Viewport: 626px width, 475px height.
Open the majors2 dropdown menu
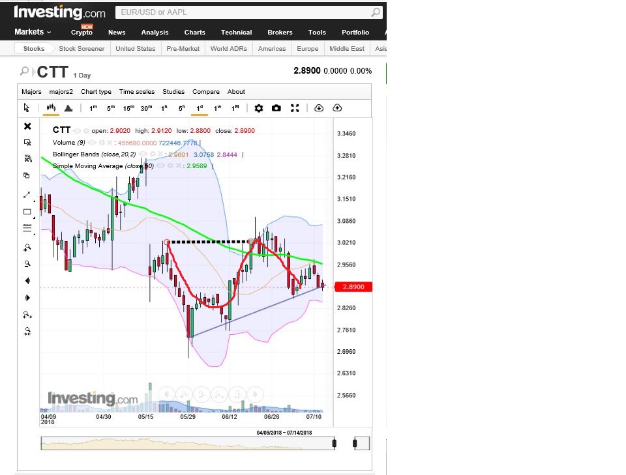pyautogui.click(x=61, y=92)
